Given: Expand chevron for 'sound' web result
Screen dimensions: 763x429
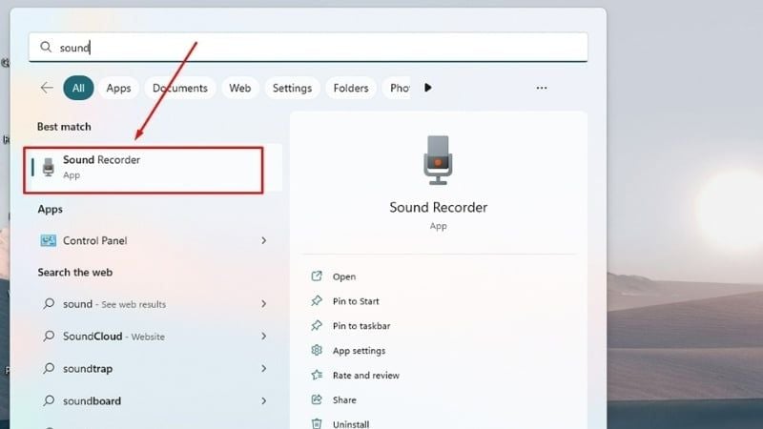Looking at the screenshot, I should (x=264, y=304).
